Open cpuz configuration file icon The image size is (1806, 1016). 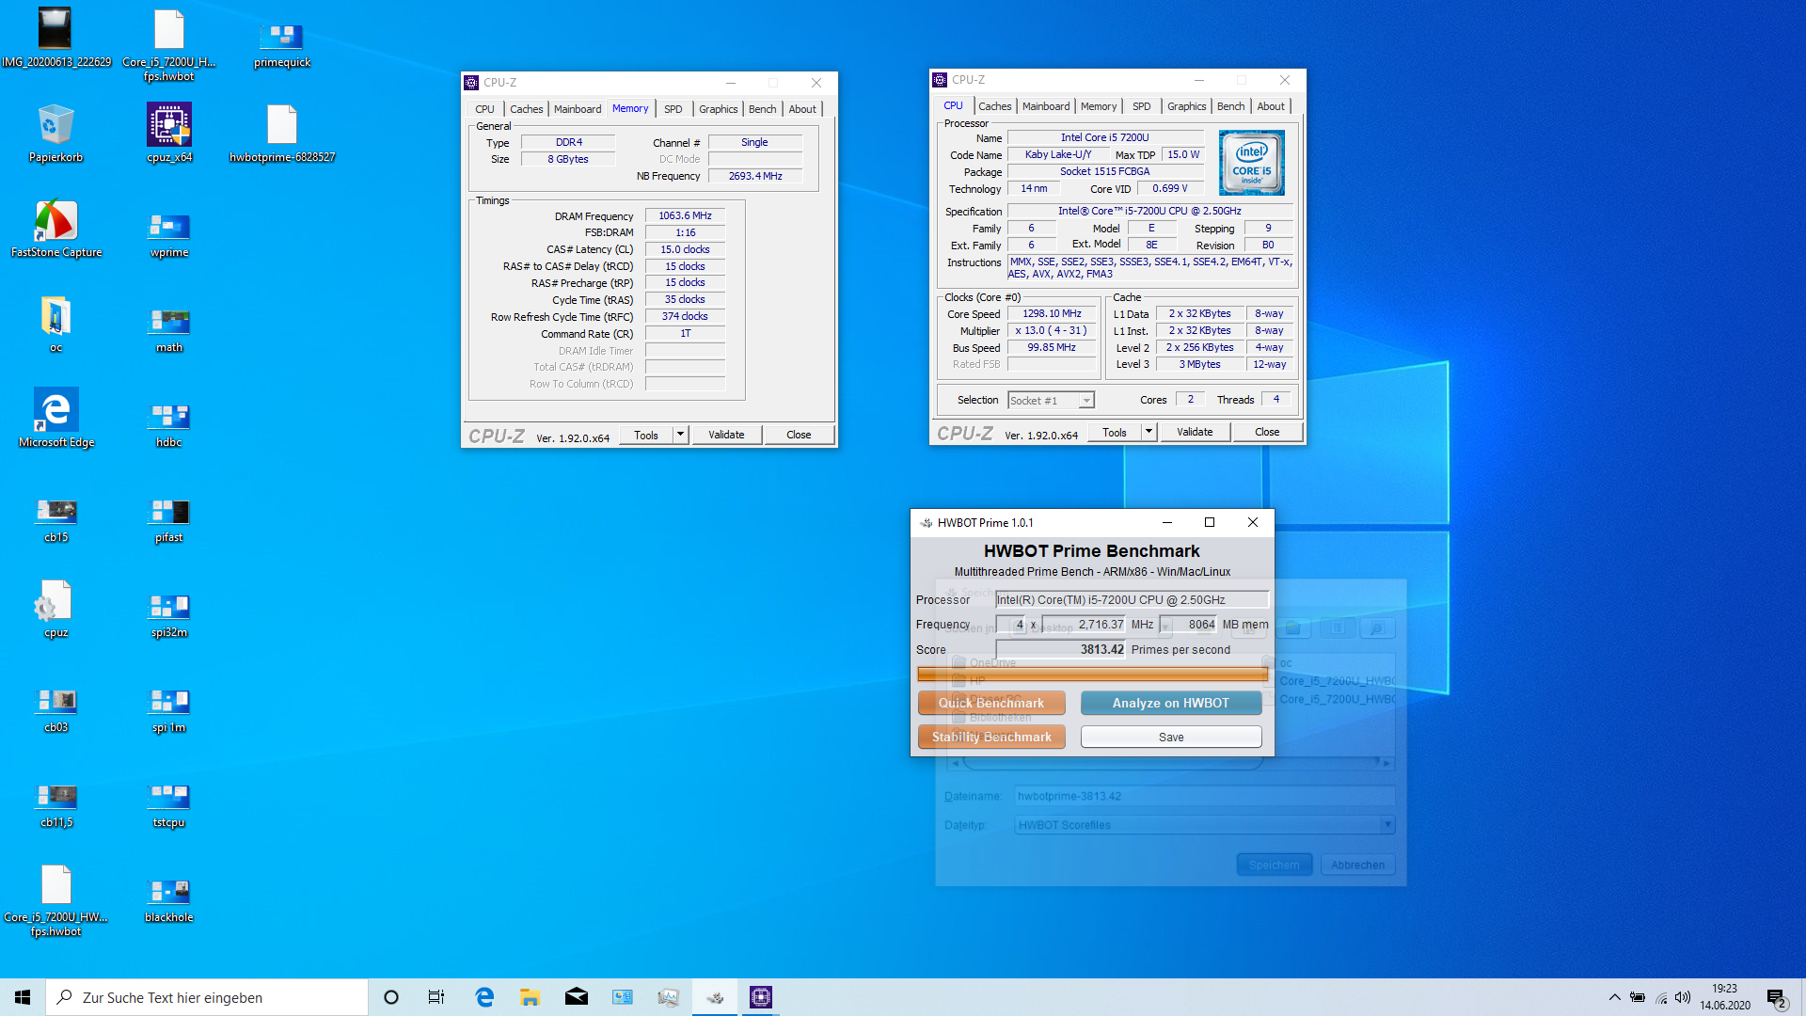point(55,609)
